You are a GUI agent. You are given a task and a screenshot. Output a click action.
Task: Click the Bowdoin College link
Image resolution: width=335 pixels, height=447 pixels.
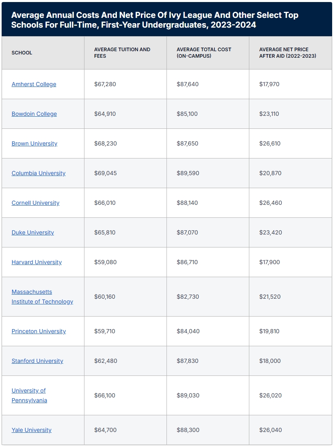click(34, 114)
